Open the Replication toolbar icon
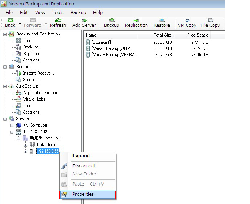250x204 pixels. click(137, 20)
